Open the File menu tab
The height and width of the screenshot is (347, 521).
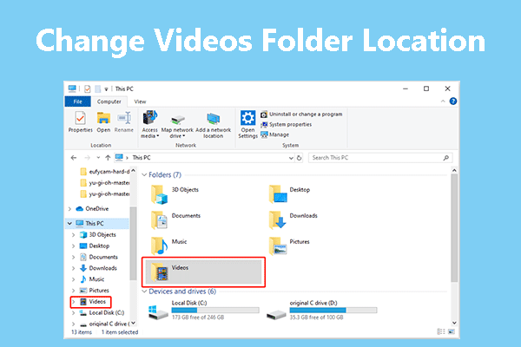point(76,101)
